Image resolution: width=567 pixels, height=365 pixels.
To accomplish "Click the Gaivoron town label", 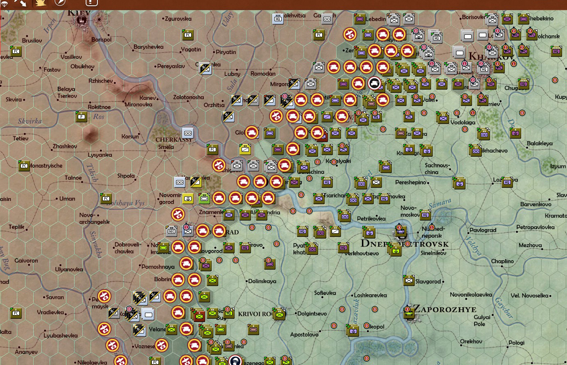I will pos(26,261).
